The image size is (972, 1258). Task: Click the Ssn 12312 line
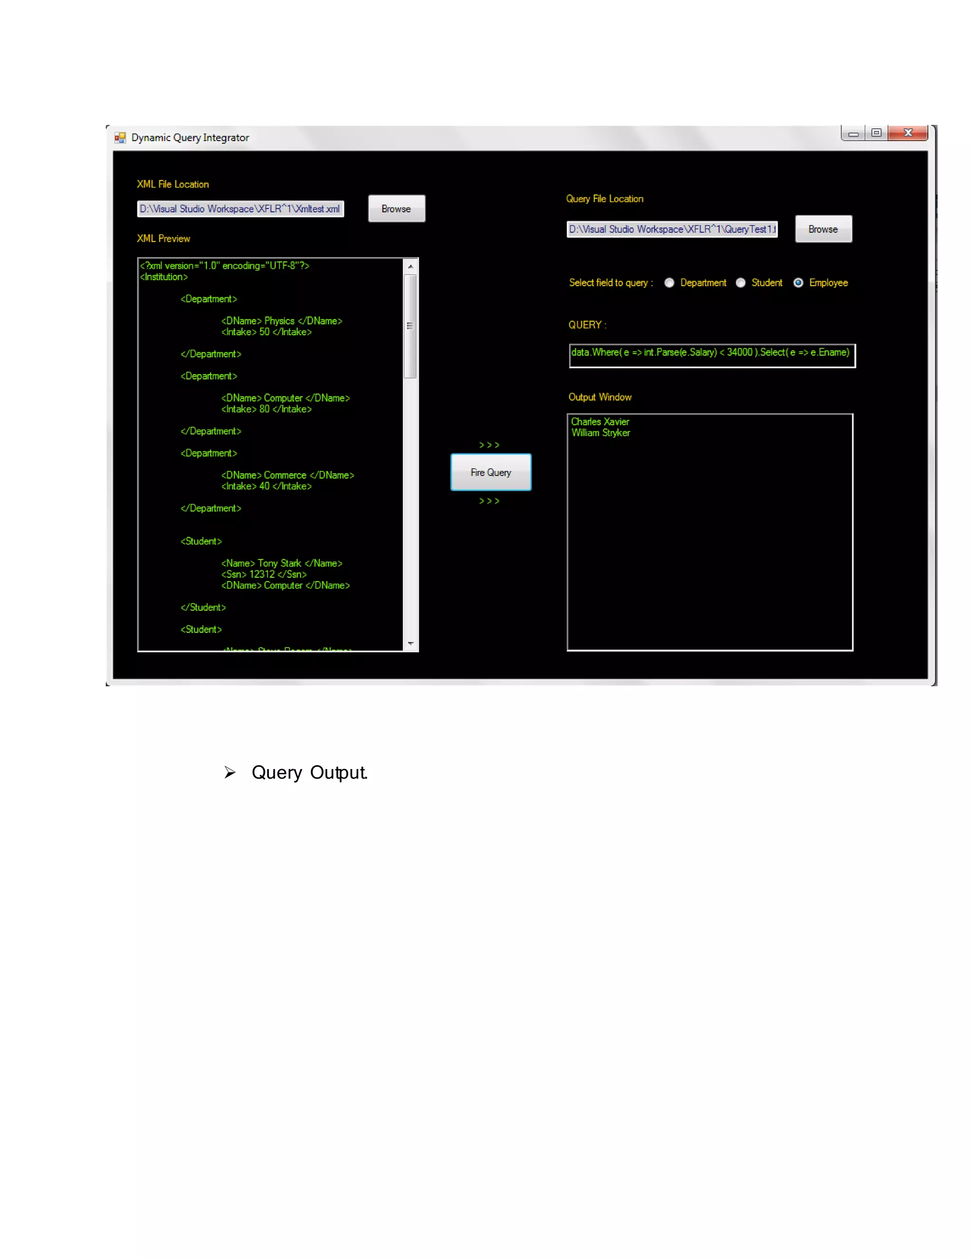coord(264,574)
